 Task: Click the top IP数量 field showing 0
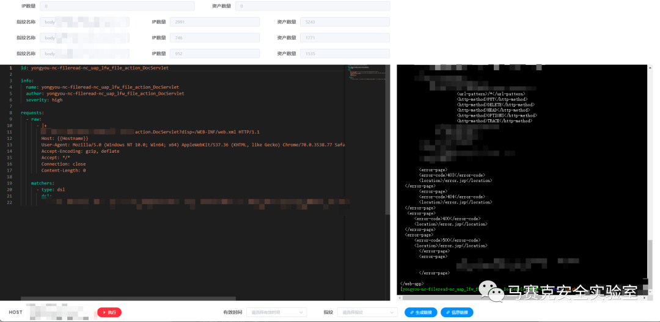[117, 6]
